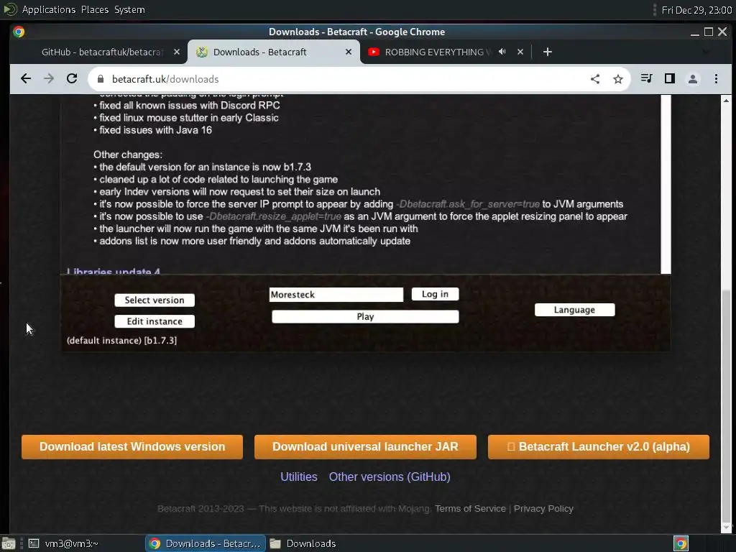Open the Utilities link

click(x=298, y=477)
